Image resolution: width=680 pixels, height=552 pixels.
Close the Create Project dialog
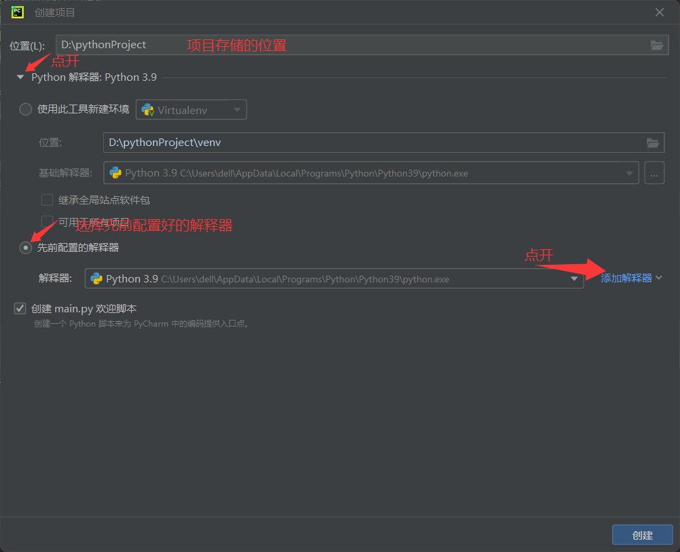point(659,13)
